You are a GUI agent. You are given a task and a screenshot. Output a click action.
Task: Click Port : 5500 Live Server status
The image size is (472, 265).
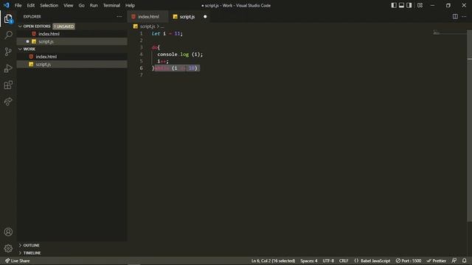[409, 261]
